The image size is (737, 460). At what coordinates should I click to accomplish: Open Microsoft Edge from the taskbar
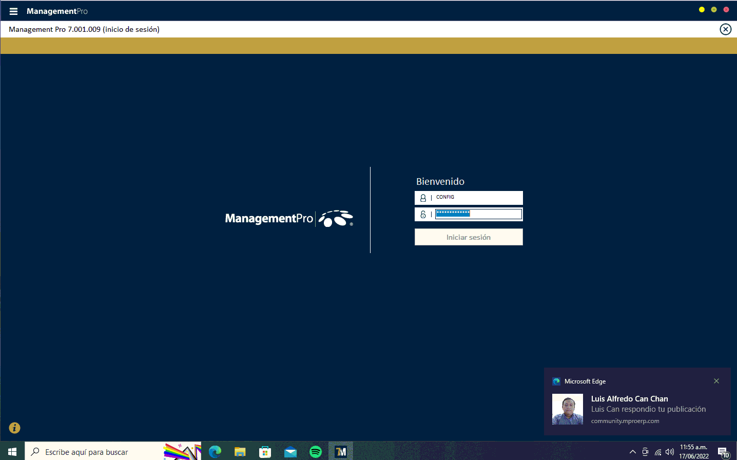(x=215, y=452)
